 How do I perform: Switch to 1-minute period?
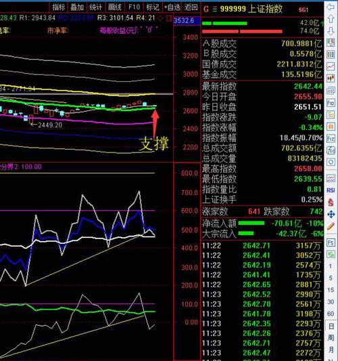pyautogui.click(x=331, y=266)
